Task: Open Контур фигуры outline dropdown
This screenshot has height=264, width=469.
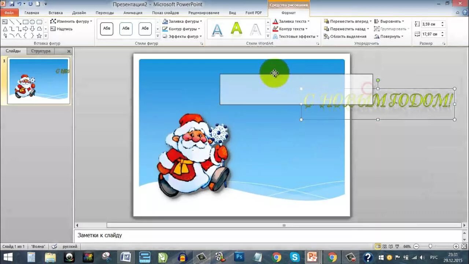Action: (x=181, y=29)
